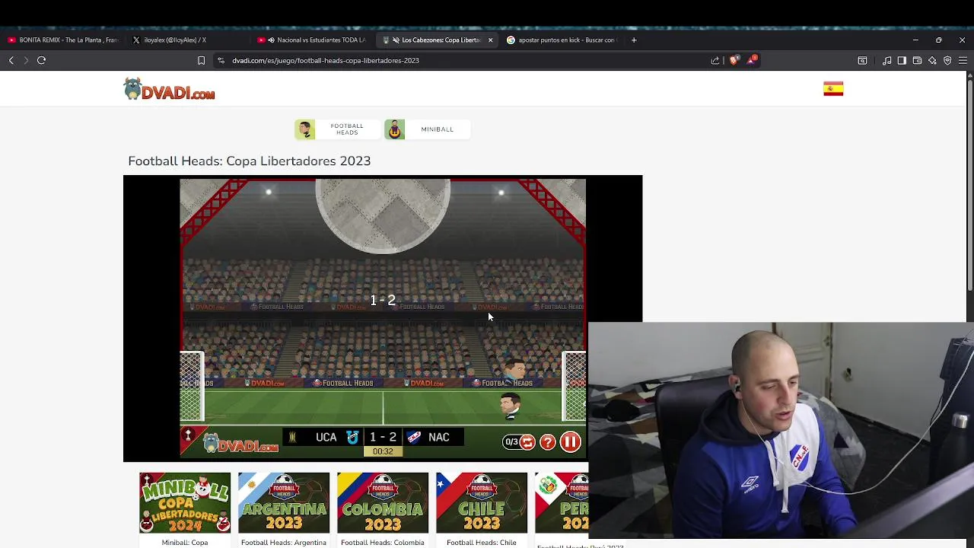Open Football Heads Argentina 2023 thumbnail
The image size is (974, 548).
tap(284, 503)
